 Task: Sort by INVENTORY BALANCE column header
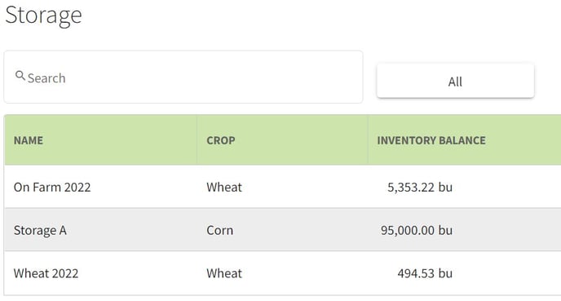pos(431,140)
